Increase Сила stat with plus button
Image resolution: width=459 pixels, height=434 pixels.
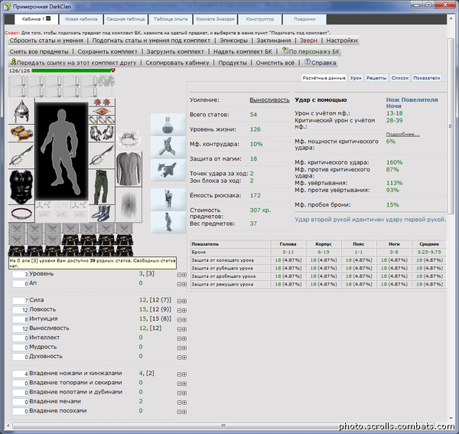point(184,301)
